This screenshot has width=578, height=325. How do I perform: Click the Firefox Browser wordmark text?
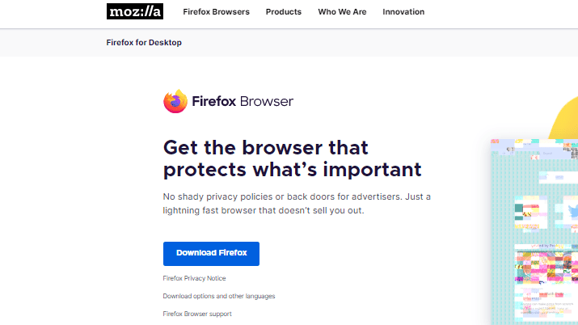243,101
